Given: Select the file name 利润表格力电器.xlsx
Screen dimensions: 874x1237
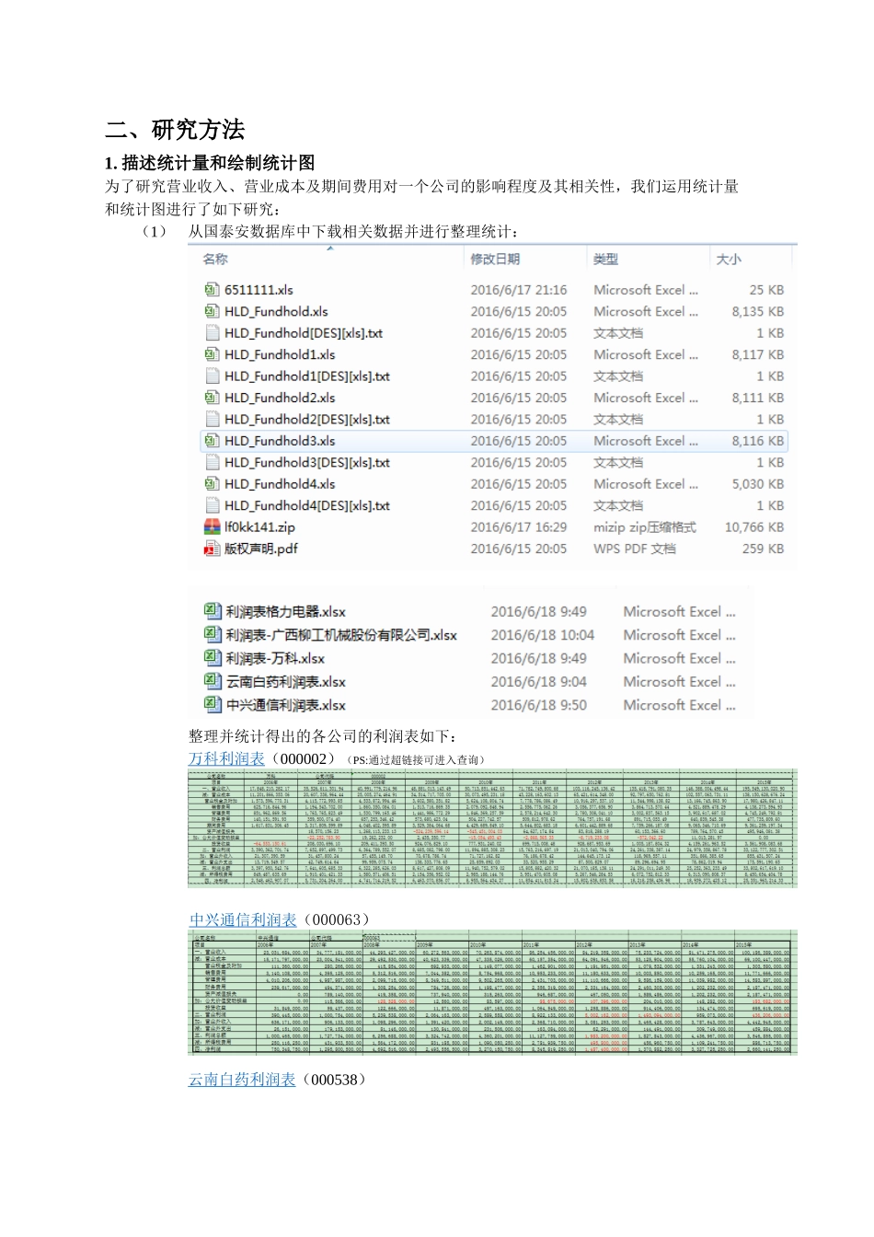Looking at the screenshot, I should pyautogui.click(x=286, y=612).
